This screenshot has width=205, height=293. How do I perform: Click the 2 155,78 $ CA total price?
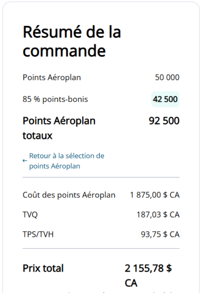[148, 276]
